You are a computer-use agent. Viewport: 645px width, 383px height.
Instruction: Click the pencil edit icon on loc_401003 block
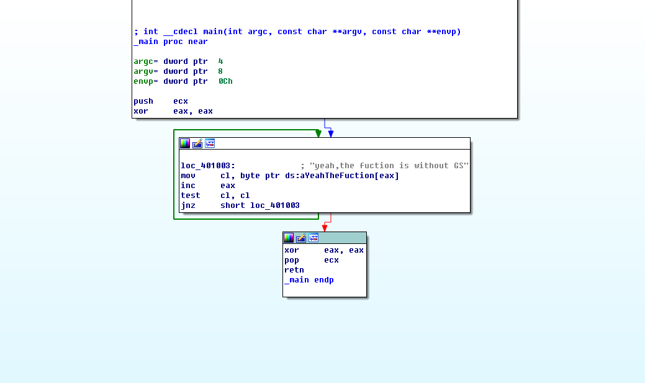click(197, 143)
